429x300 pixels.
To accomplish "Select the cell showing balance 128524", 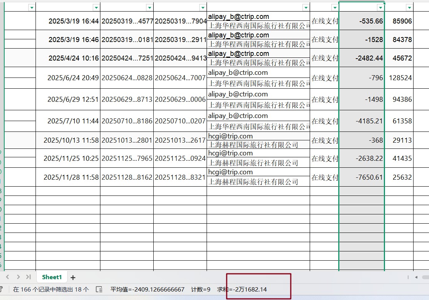I will tap(399, 78).
